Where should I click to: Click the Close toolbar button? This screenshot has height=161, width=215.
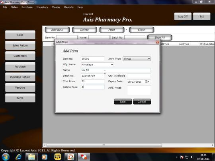pyautogui.click(x=142, y=30)
